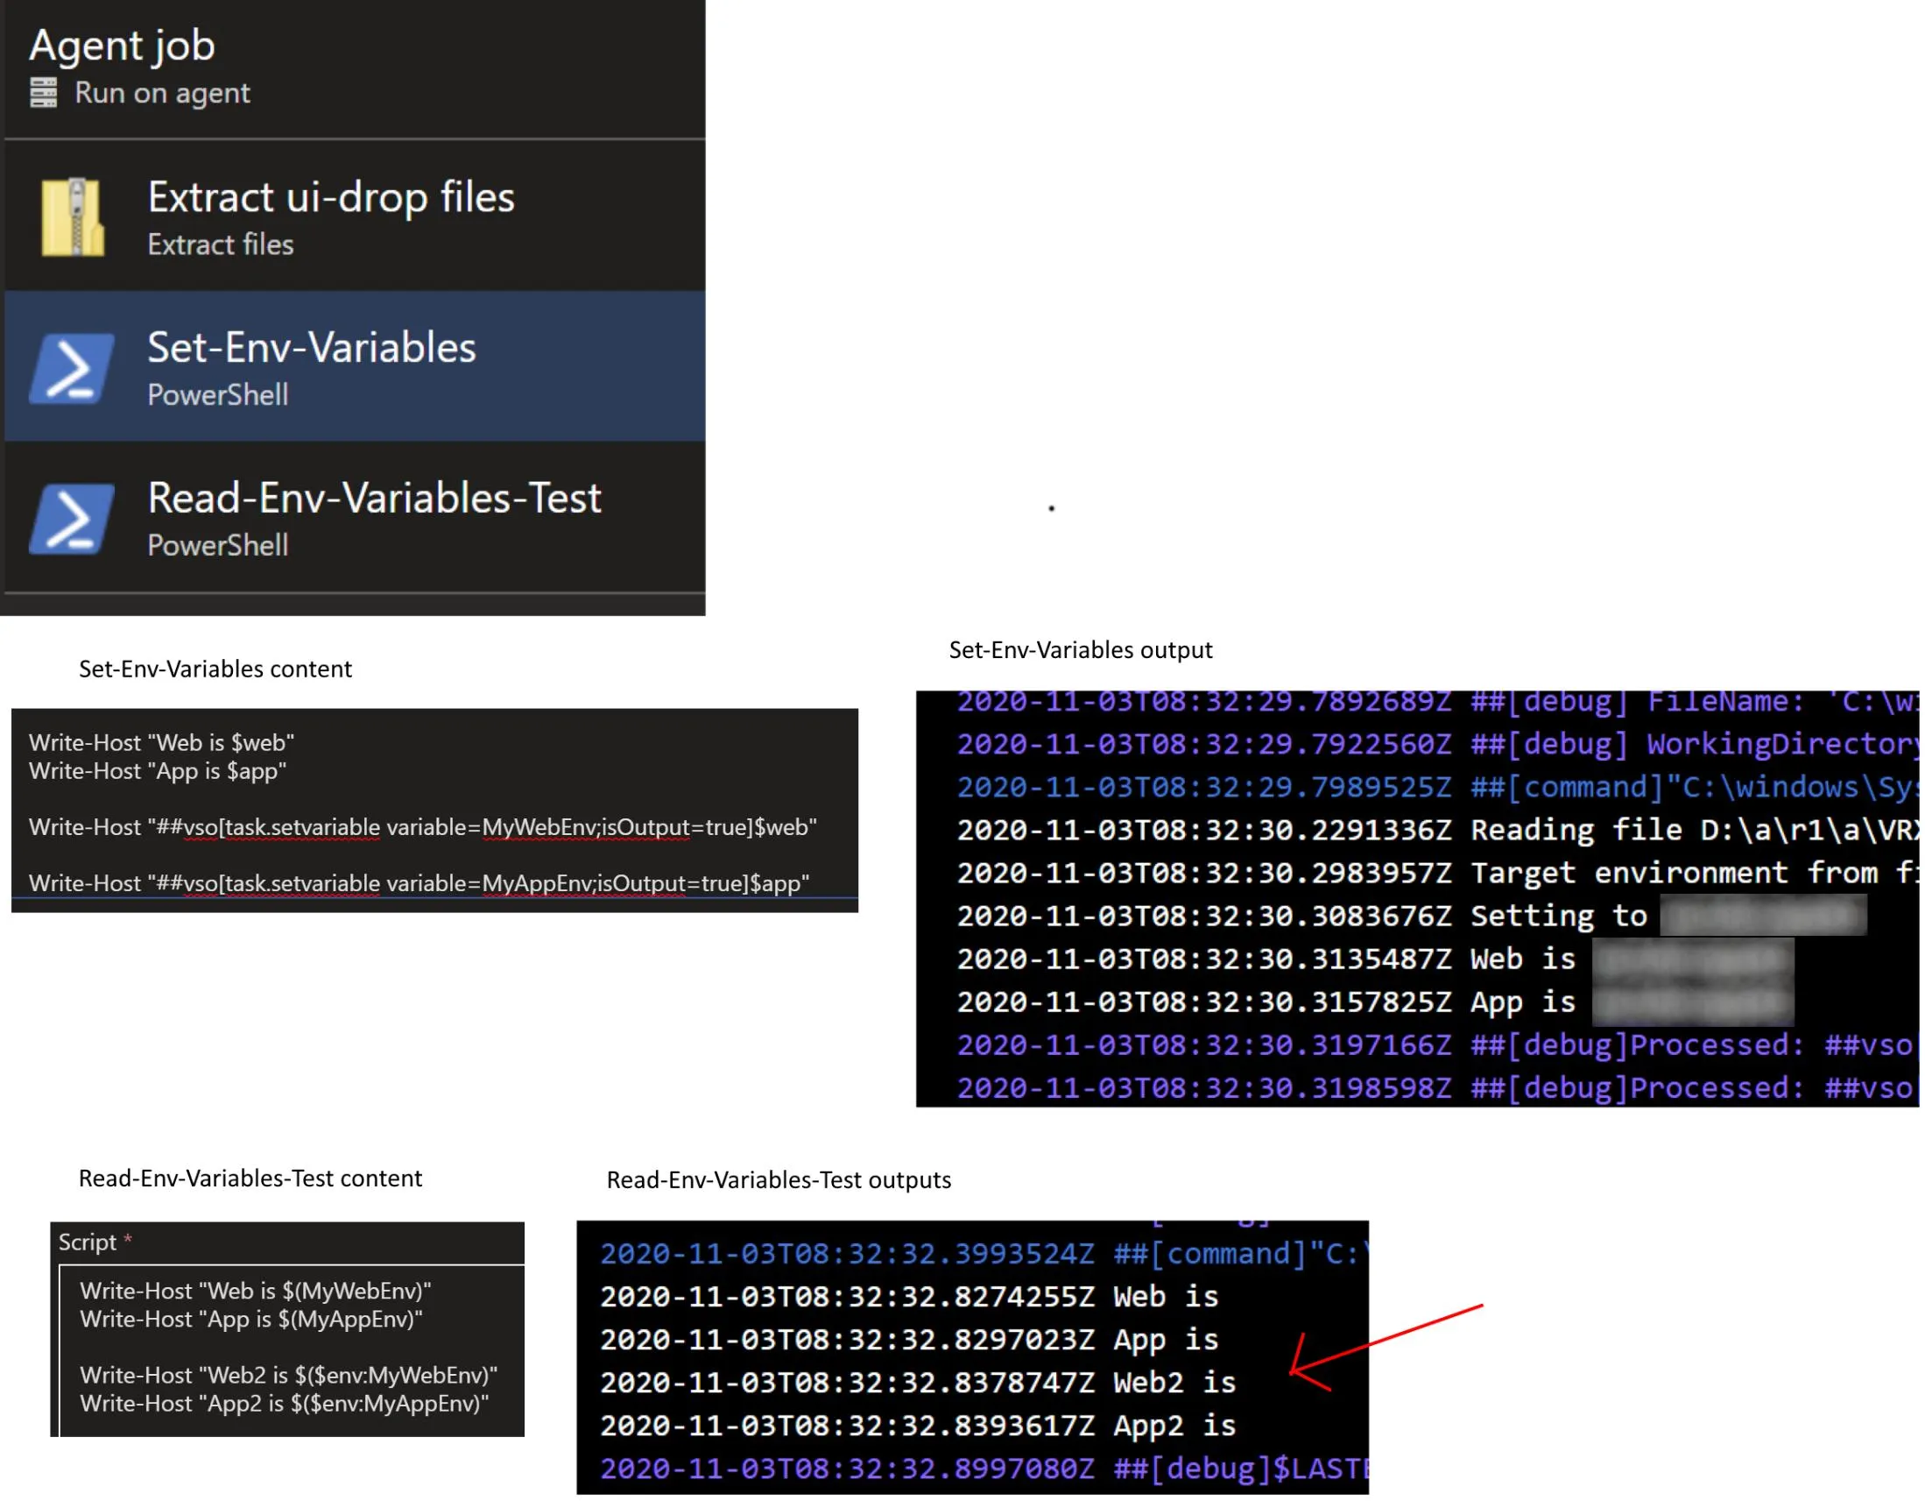
Task: Select the Set-Env-Variables task title
Action: [x=311, y=348]
